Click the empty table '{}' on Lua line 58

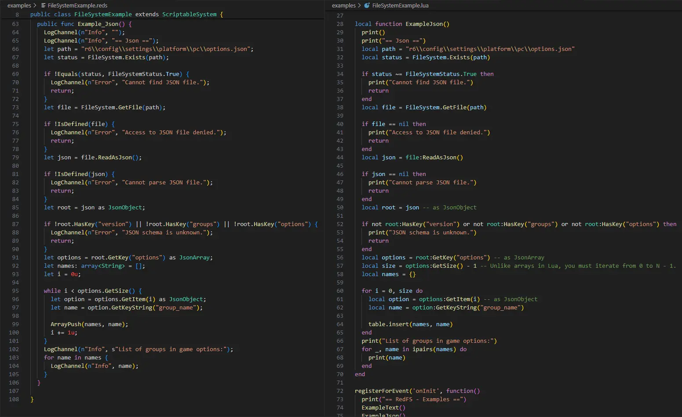(x=412, y=274)
